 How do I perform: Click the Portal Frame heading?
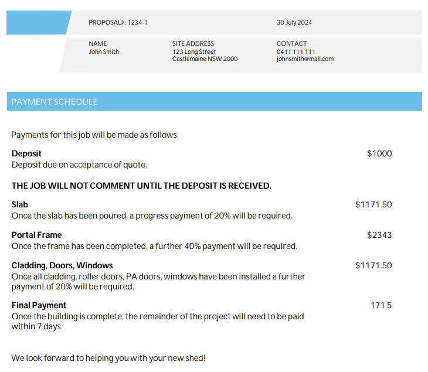click(36, 235)
